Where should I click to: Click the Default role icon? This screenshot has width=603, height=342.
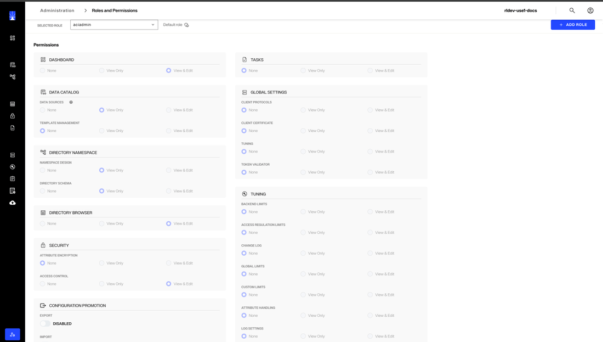(186, 25)
